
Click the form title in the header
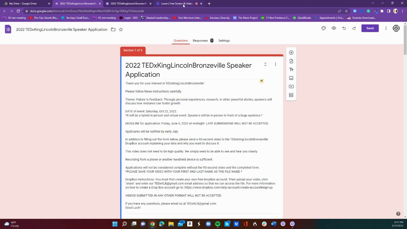(x=62, y=30)
